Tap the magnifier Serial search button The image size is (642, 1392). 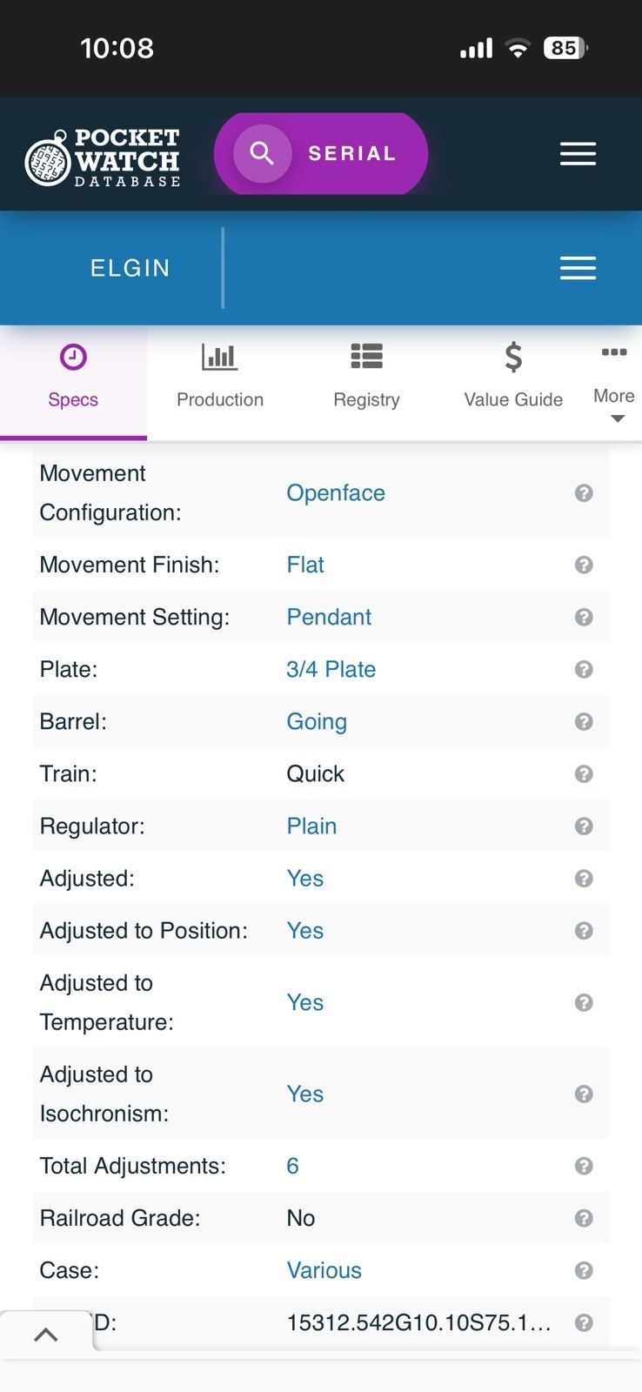tap(321, 154)
